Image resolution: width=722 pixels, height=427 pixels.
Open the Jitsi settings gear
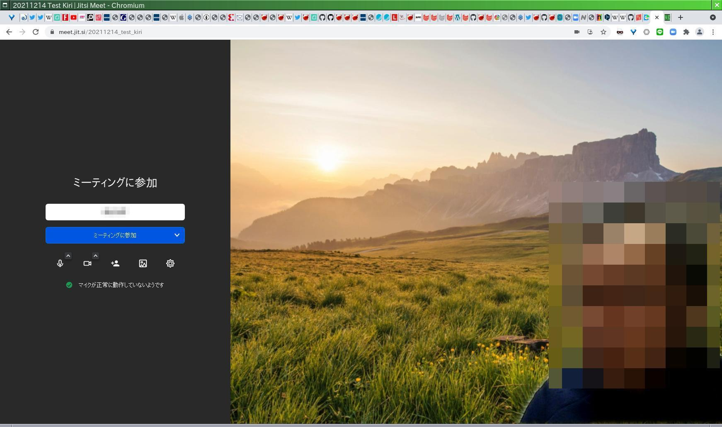(x=170, y=263)
